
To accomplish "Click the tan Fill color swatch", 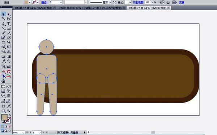I will coord(4,117).
